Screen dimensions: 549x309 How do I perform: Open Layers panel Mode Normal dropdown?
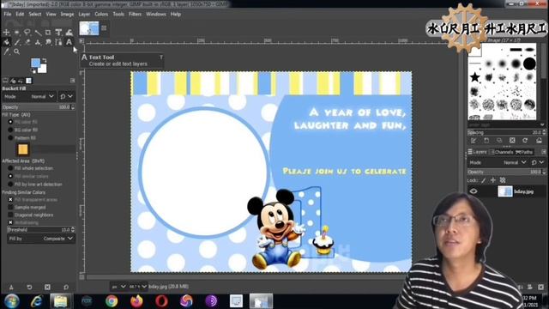(498, 162)
